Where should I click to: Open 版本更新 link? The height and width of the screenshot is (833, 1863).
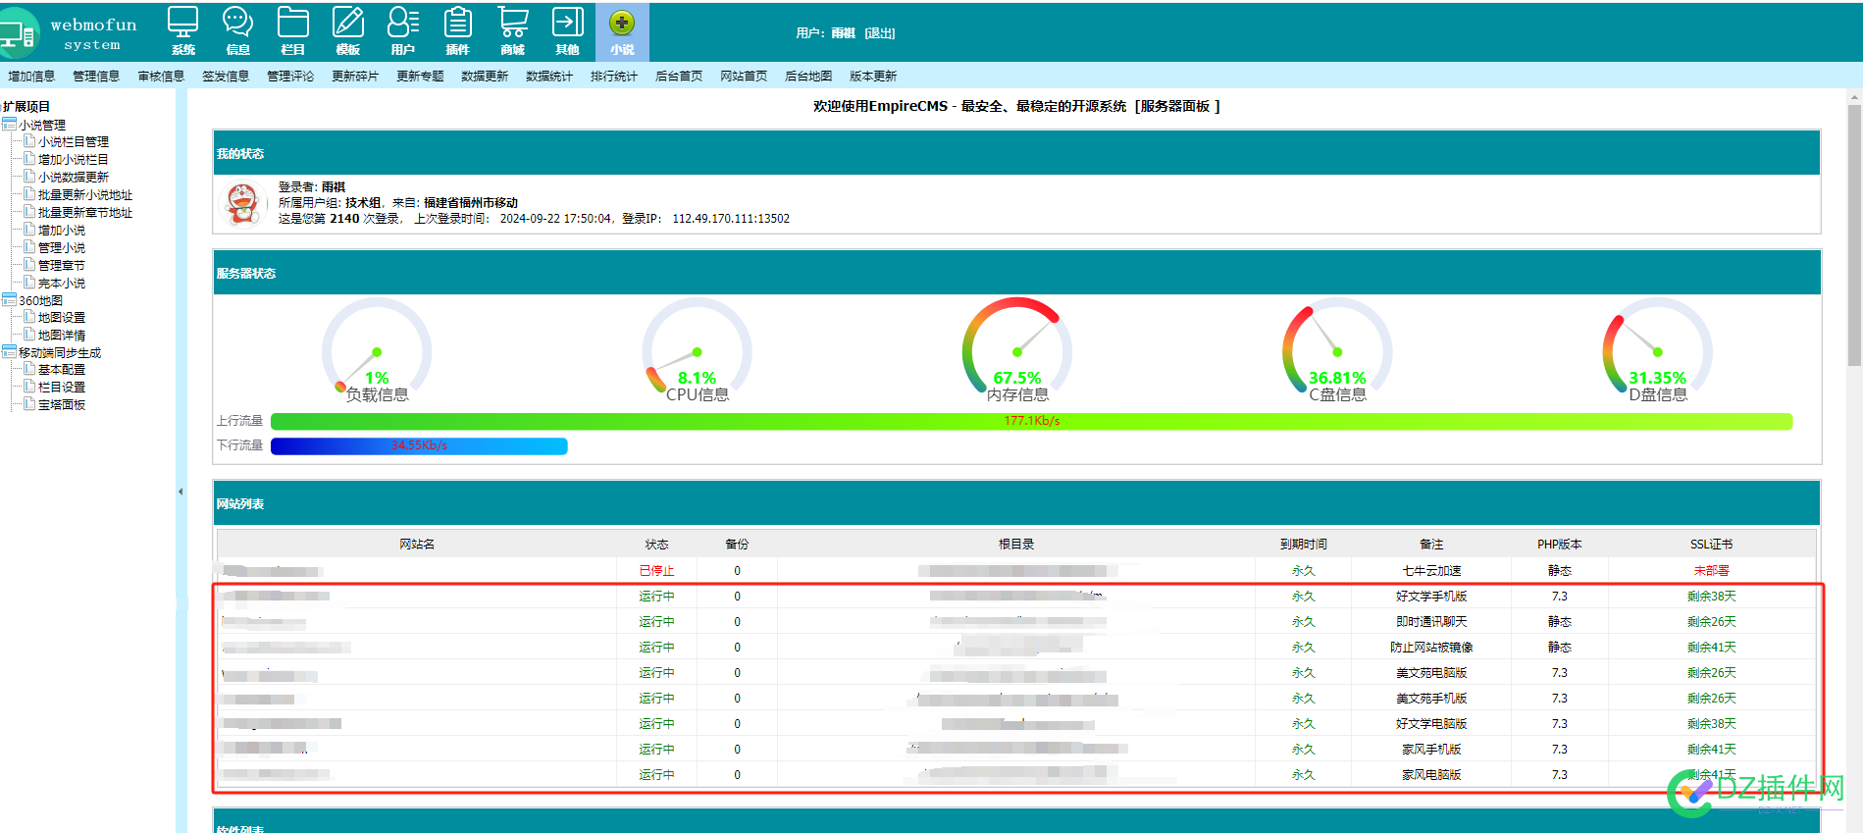[x=873, y=77]
